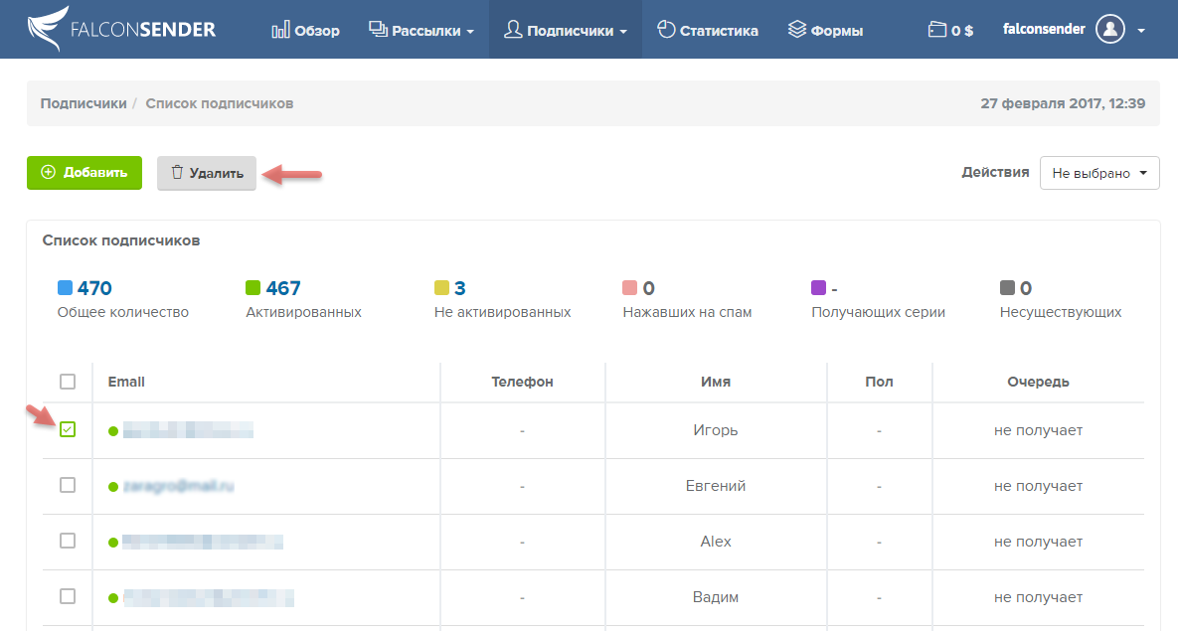The image size is (1178, 631).
Task: Click yellow swatch for Не активированных
Action: (x=441, y=288)
